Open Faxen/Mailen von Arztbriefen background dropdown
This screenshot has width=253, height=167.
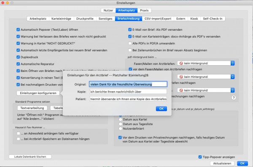click(x=206, y=63)
